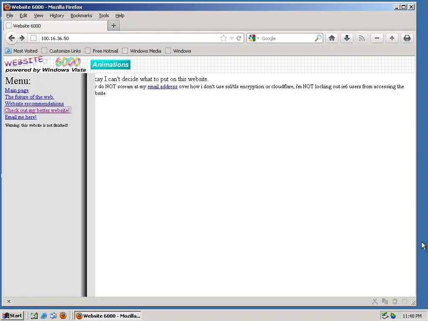The height and width of the screenshot is (321, 428).
Task: Click the Animations banner button
Action: coord(110,65)
